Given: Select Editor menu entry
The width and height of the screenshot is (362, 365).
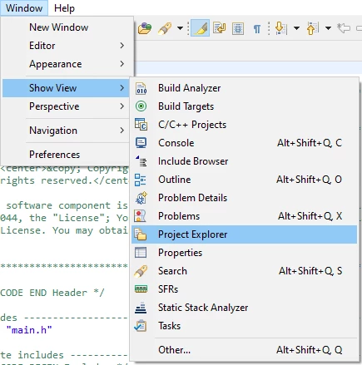Looking at the screenshot, I should tap(67, 46).
